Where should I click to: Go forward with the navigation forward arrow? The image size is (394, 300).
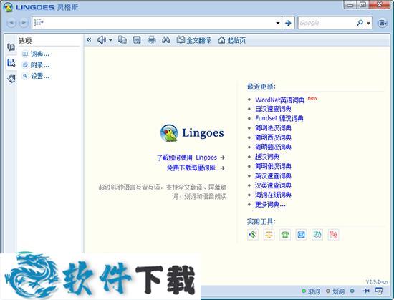(24, 23)
